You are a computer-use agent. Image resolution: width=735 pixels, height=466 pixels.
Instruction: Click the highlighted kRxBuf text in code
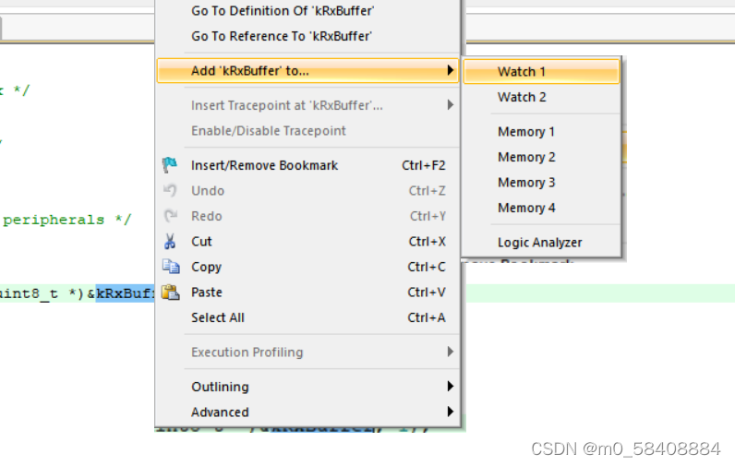(x=126, y=293)
